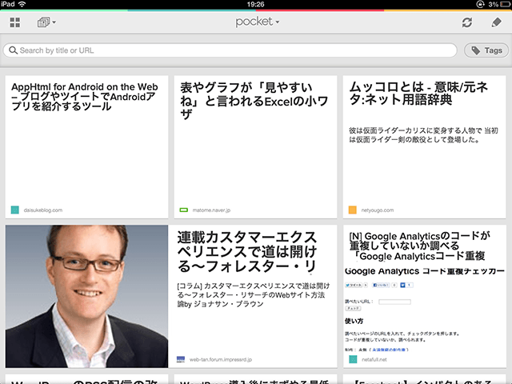Click the [コラム] カスタマーエクスペリエンス excerpt text
The width and height of the screenshot is (512, 384).
click(x=254, y=295)
